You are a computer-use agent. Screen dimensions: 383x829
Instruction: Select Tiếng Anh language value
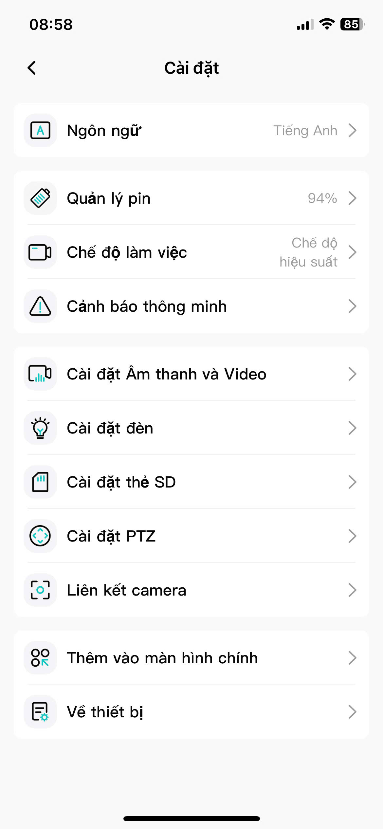(305, 131)
